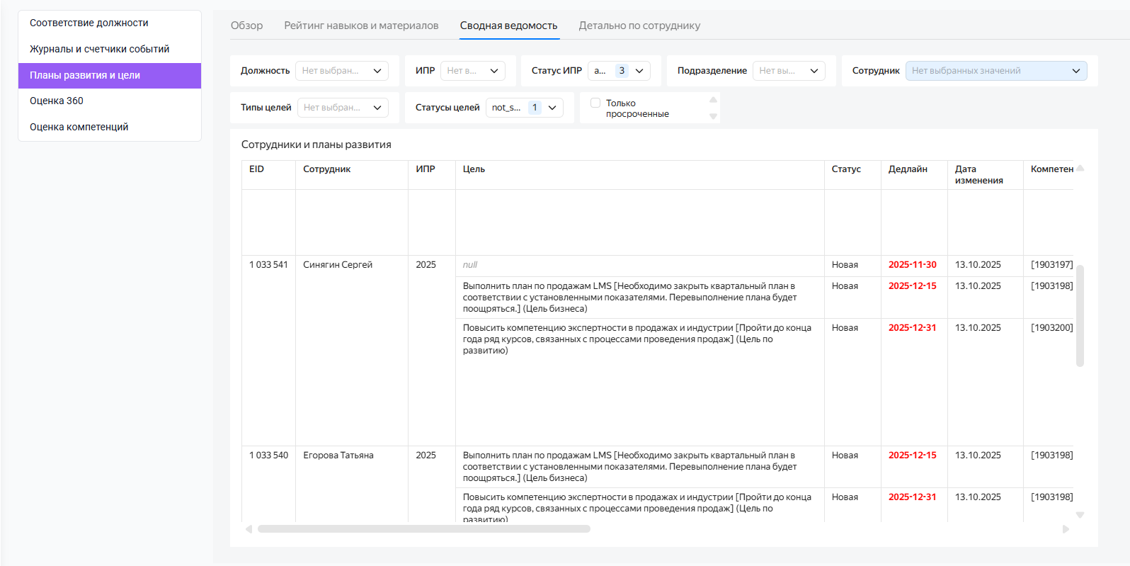Open the Должность filter dropdown
The image size is (1130, 566).
tap(341, 71)
